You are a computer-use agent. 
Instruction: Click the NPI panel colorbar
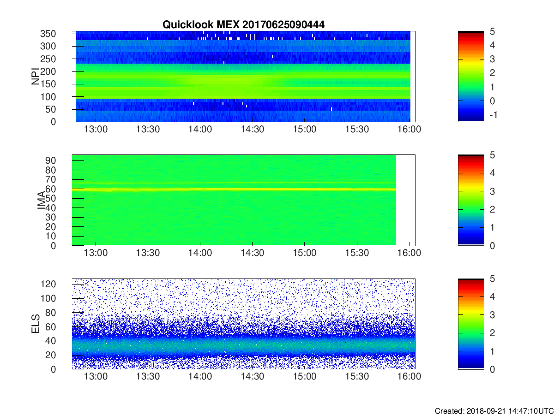[471, 76]
